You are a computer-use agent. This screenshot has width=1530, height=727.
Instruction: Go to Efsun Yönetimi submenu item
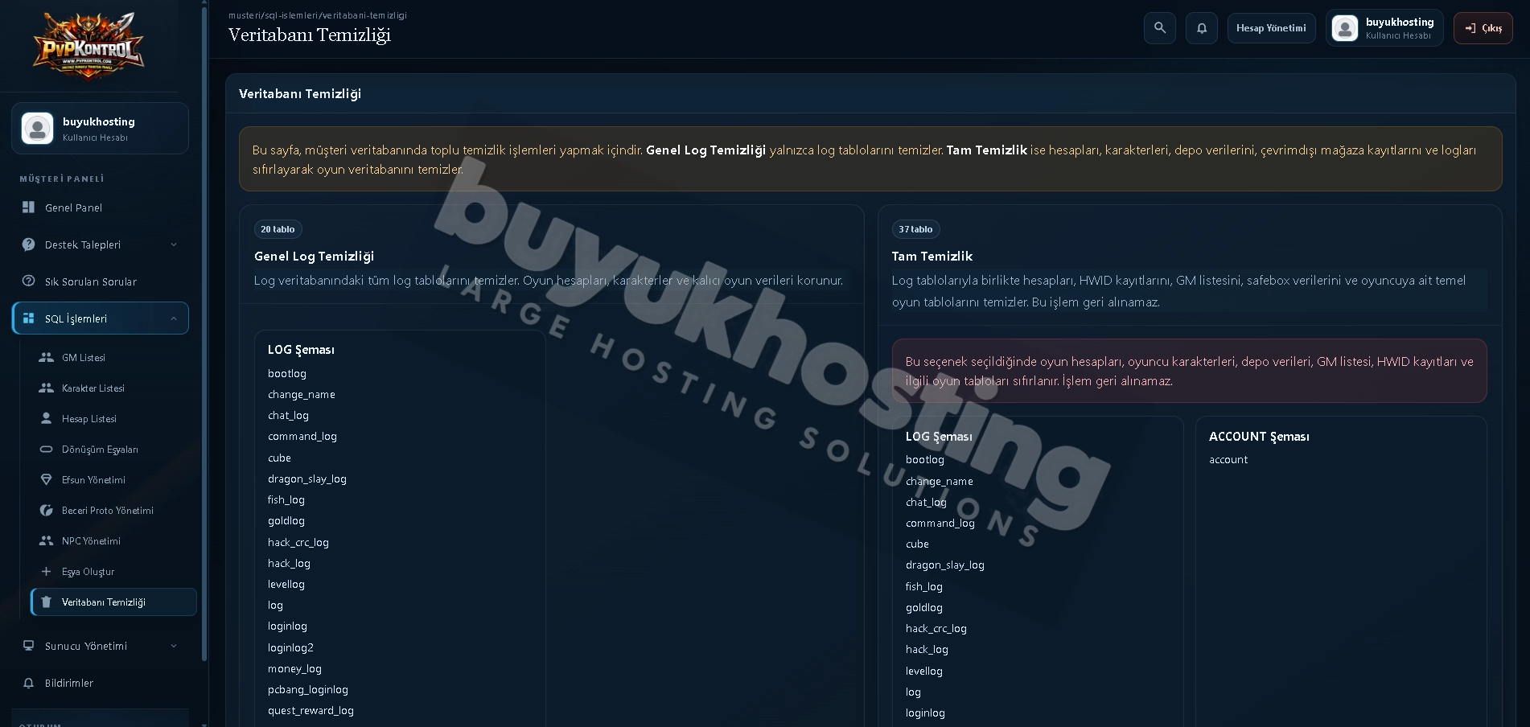point(113,479)
